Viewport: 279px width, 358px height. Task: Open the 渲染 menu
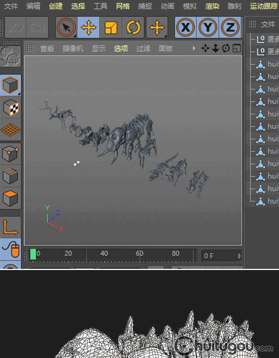[x=212, y=6]
